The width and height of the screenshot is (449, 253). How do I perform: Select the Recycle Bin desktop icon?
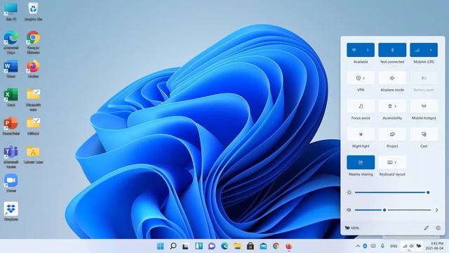tap(33, 12)
